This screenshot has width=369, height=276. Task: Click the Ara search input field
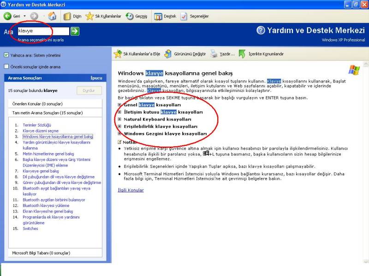tap(43, 31)
